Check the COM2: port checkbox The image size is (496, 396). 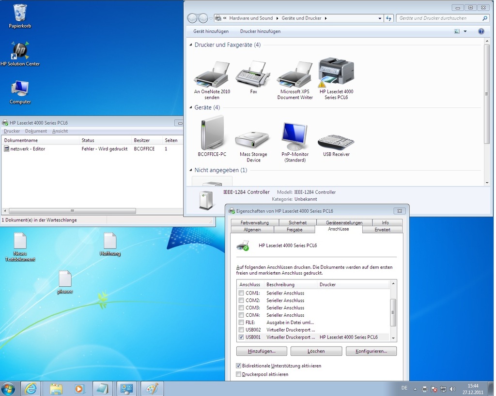[241, 300]
